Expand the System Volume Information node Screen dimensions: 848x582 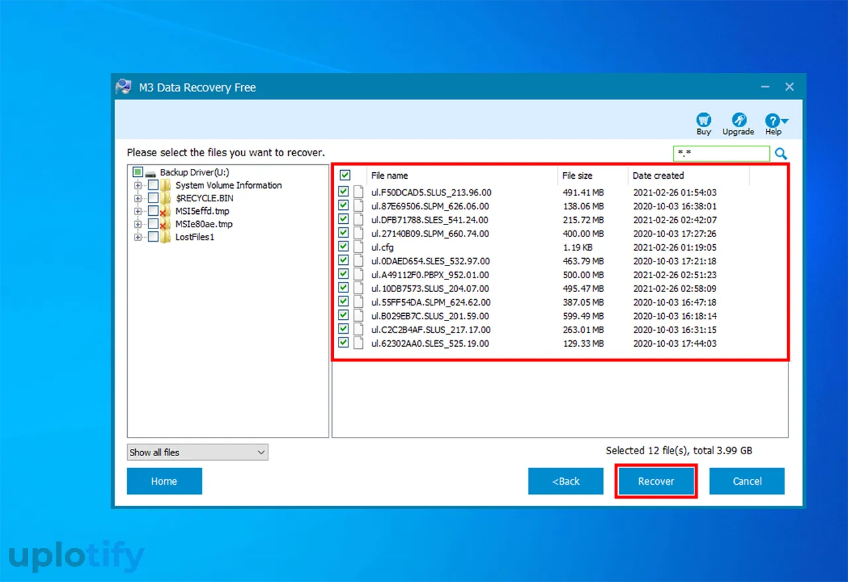click(x=138, y=185)
